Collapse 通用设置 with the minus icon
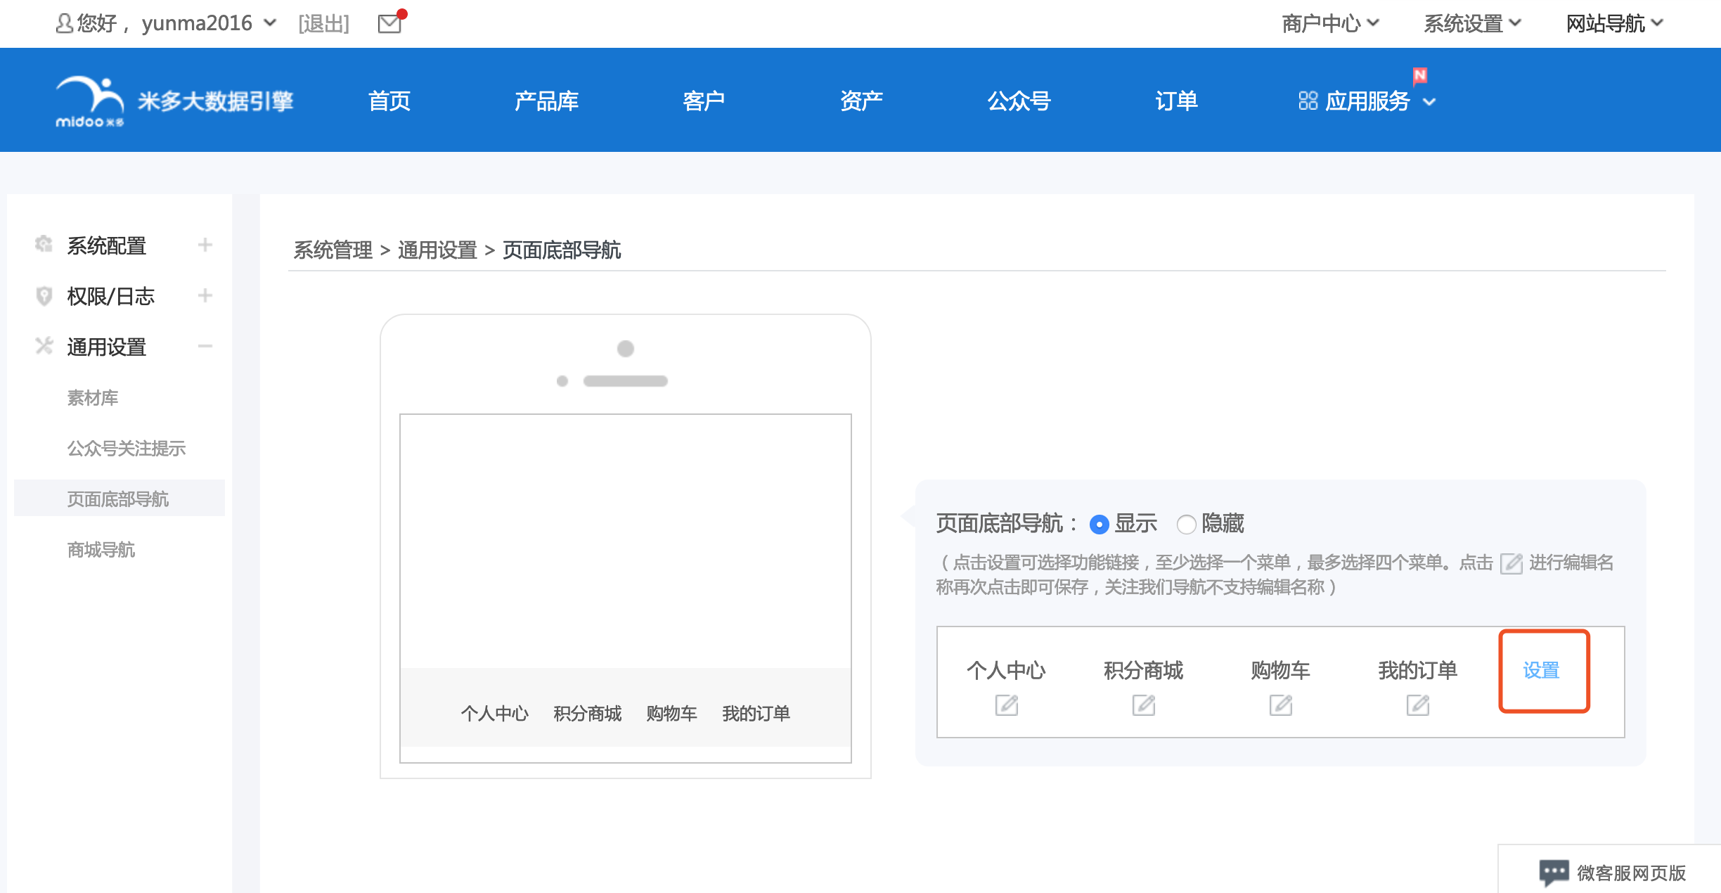The image size is (1721, 893). [x=205, y=346]
